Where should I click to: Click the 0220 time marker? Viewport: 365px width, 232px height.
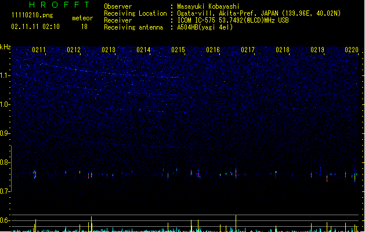point(352,50)
